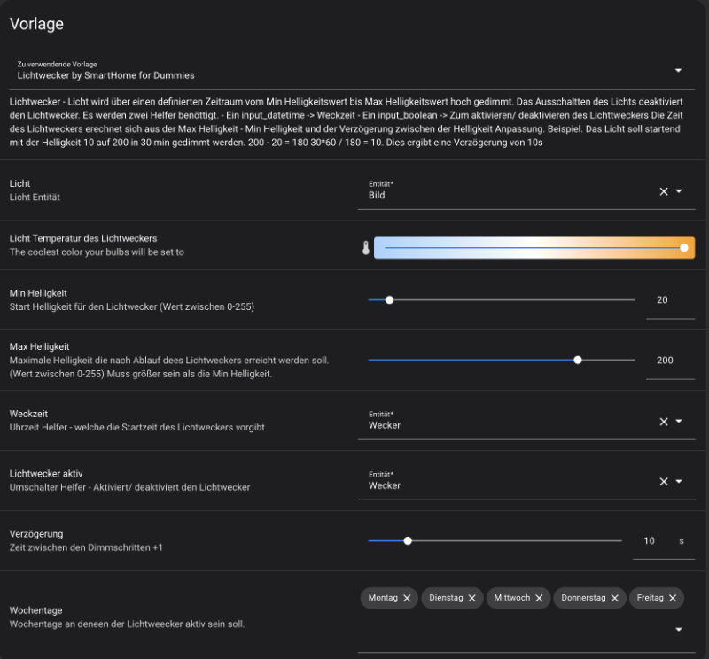Image resolution: width=709 pixels, height=659 pixels.
Task: Click the color temperature gradient slider
Action: (x=534, y=248)
